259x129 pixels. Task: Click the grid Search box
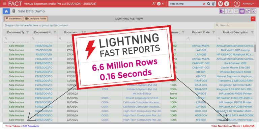[235, 25]
